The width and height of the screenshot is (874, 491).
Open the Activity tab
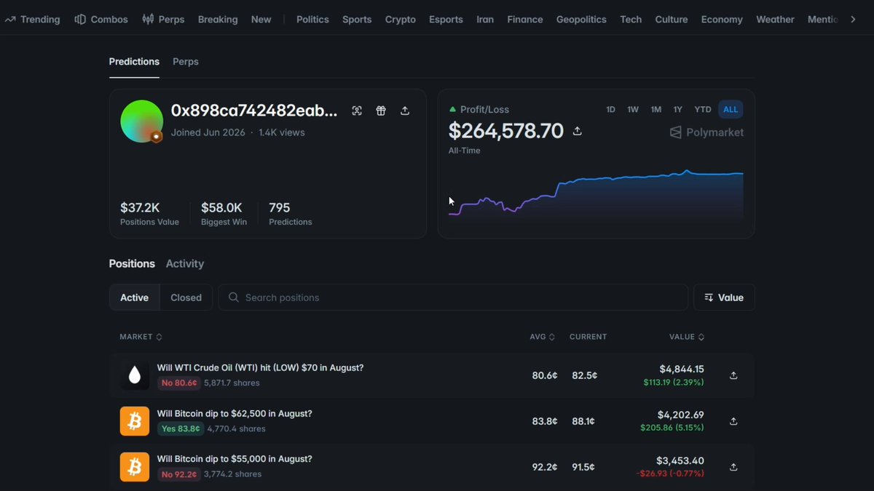pos(185,263)
